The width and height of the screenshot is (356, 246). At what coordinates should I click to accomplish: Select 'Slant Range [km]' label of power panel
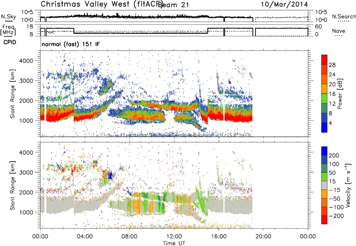click(12, 94)
